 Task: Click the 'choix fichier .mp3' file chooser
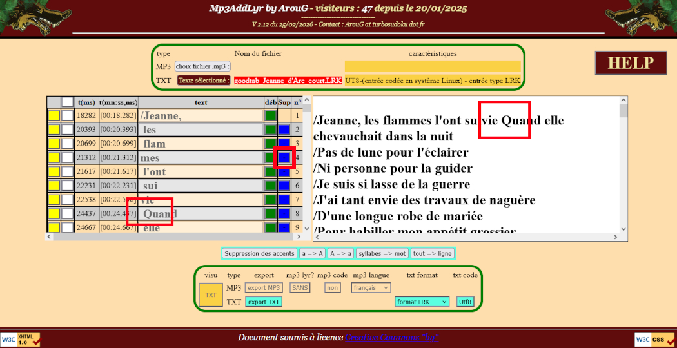pyautogui.click(x=203, y=66)
